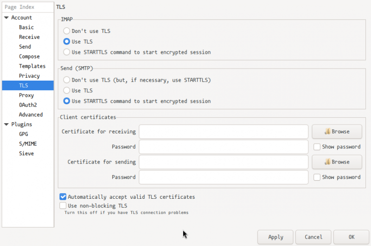Click the Cancel button

pos(313,237)
